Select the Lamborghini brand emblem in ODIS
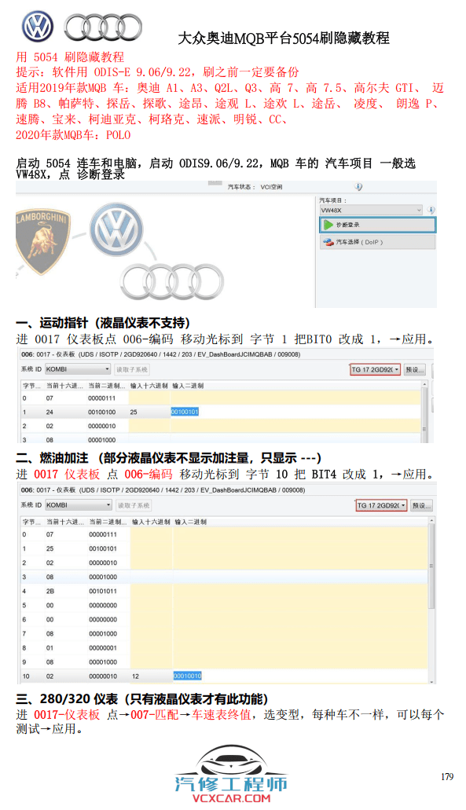 (42, 240)
